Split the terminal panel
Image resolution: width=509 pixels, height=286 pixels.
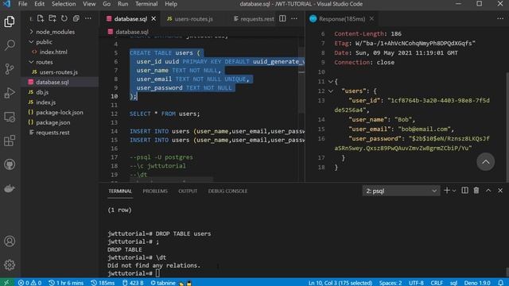[x=464, y=191]
